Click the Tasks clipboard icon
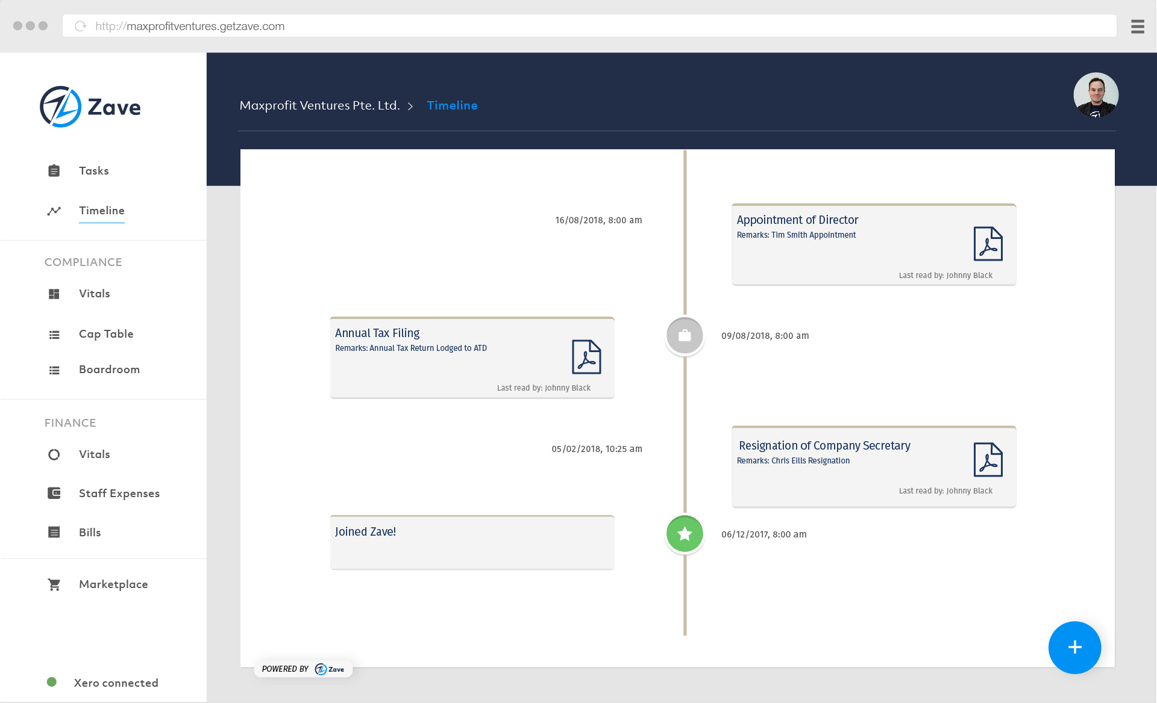Image resolution: width=1157 pixels, height=703 pixels. 54,171
